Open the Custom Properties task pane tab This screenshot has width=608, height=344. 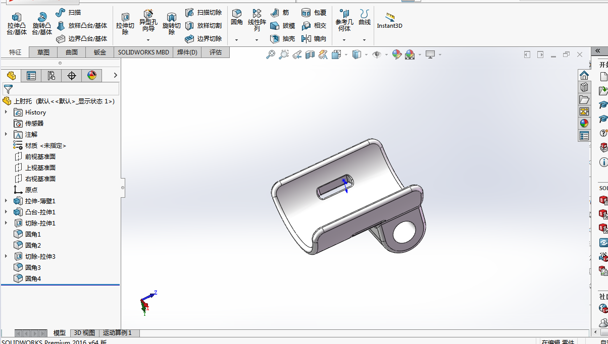584,136
